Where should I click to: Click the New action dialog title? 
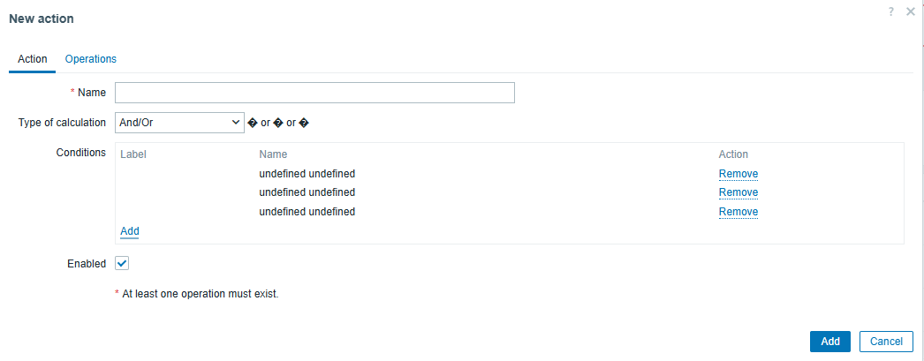(42, 19)
